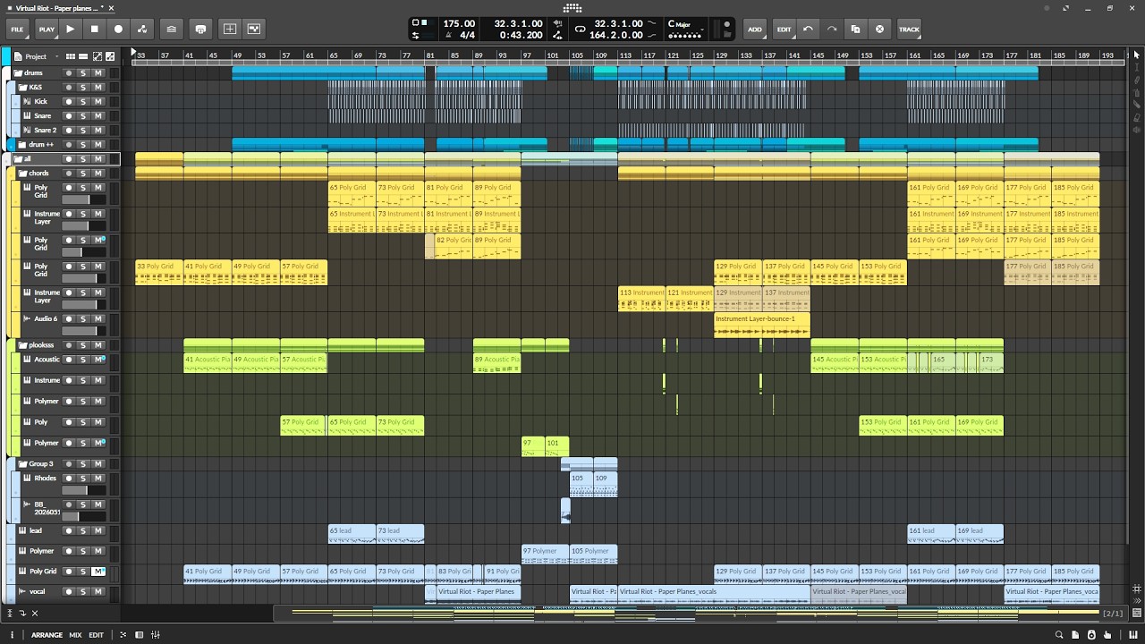The width and height of the screenshot is (1145, 644).
Task: Solo the lead track
Action: pos(83,531)
